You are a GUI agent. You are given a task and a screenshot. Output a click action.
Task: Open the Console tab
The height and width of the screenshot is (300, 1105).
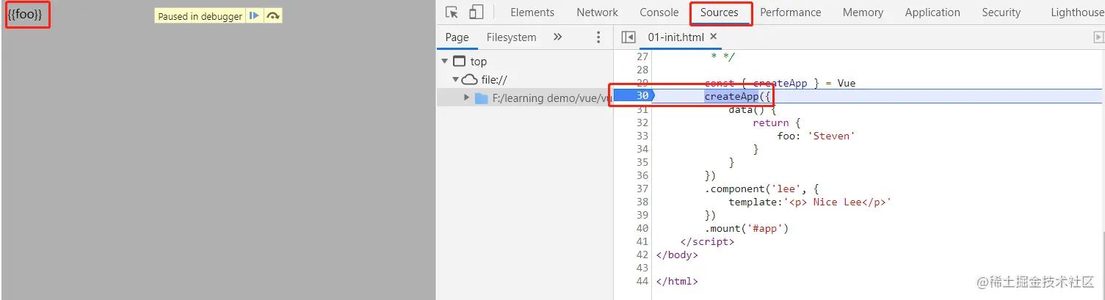[x=659, y=12]
